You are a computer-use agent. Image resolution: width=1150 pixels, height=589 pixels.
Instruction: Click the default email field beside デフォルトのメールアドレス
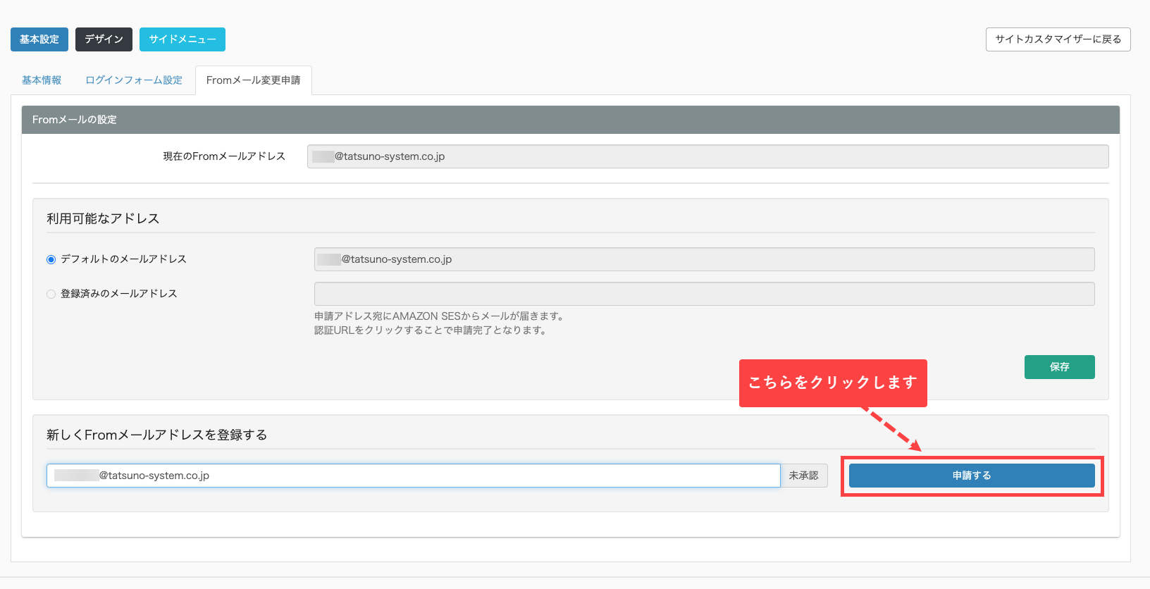click(x=704, y=259)
